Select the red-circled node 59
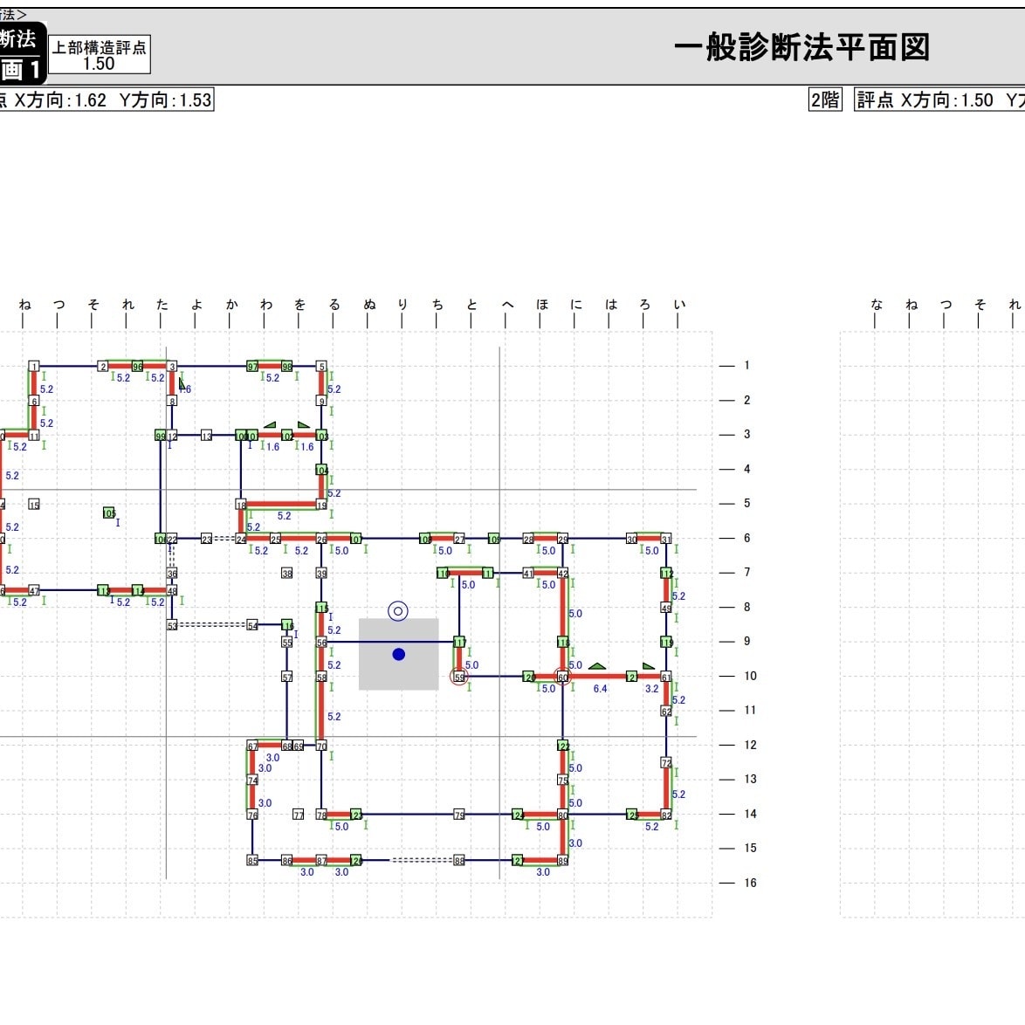 coord(459,677)
